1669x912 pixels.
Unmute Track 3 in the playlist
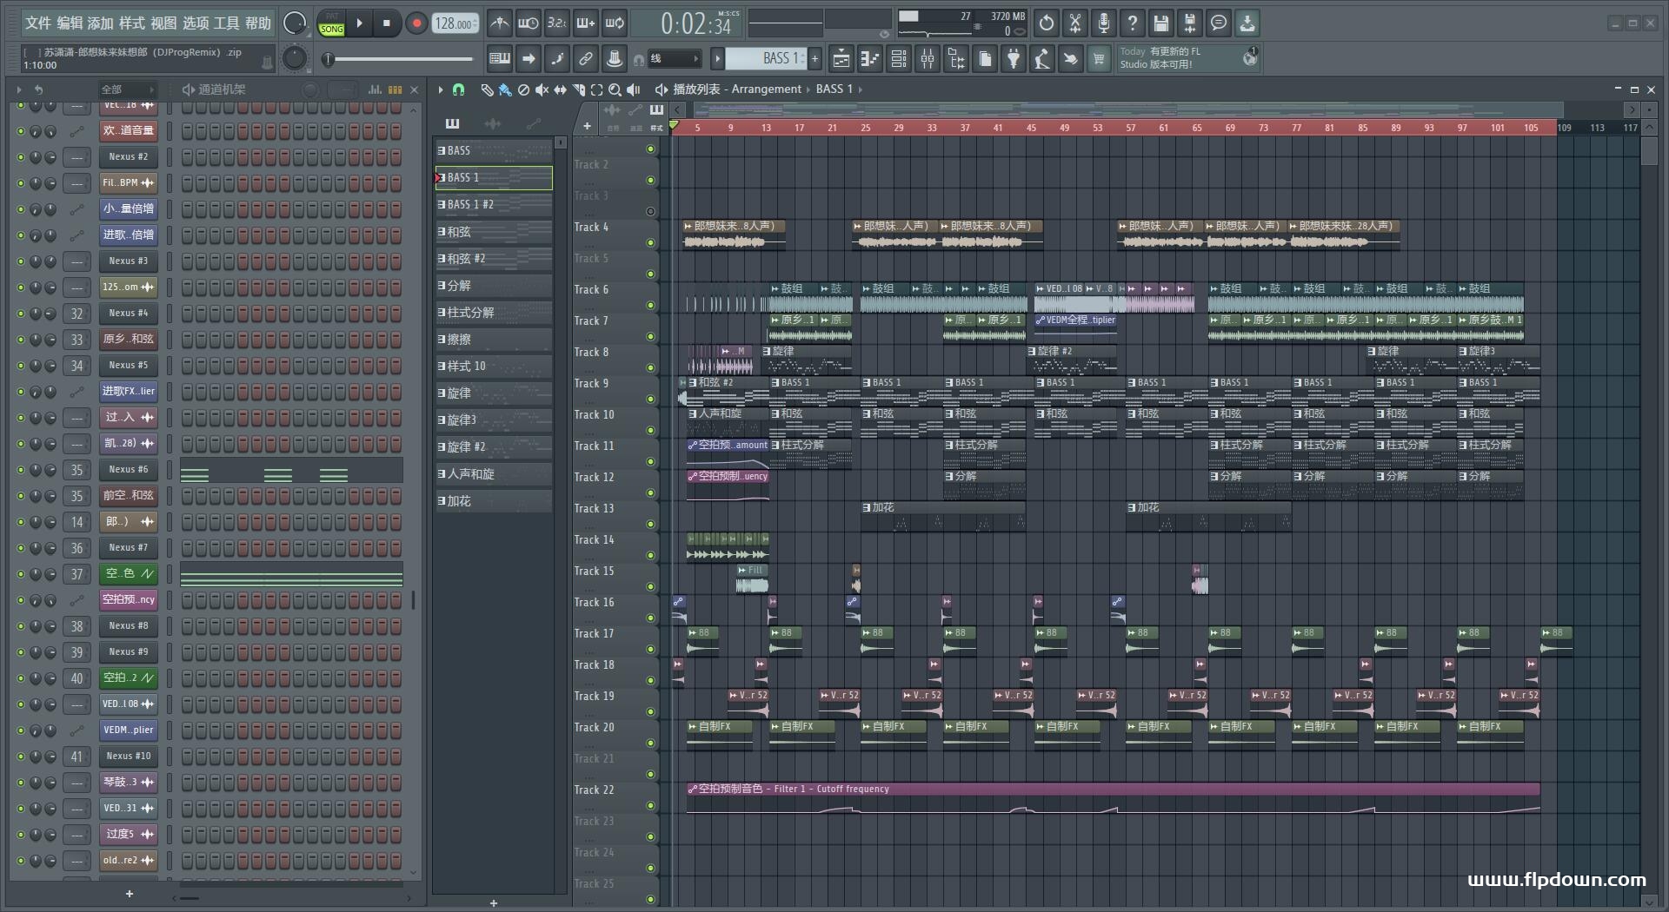click(650, 211)
